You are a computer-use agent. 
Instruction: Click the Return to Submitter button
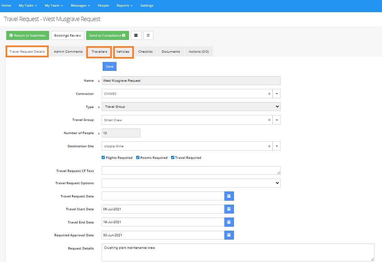(27, 35)
